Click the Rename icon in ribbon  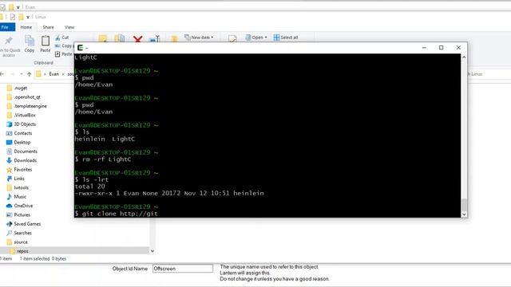pos(155,39)
